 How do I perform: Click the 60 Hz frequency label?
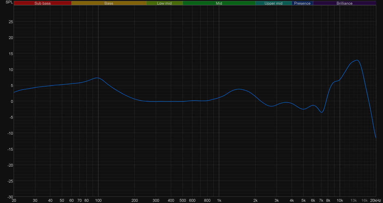pos(71,200)
